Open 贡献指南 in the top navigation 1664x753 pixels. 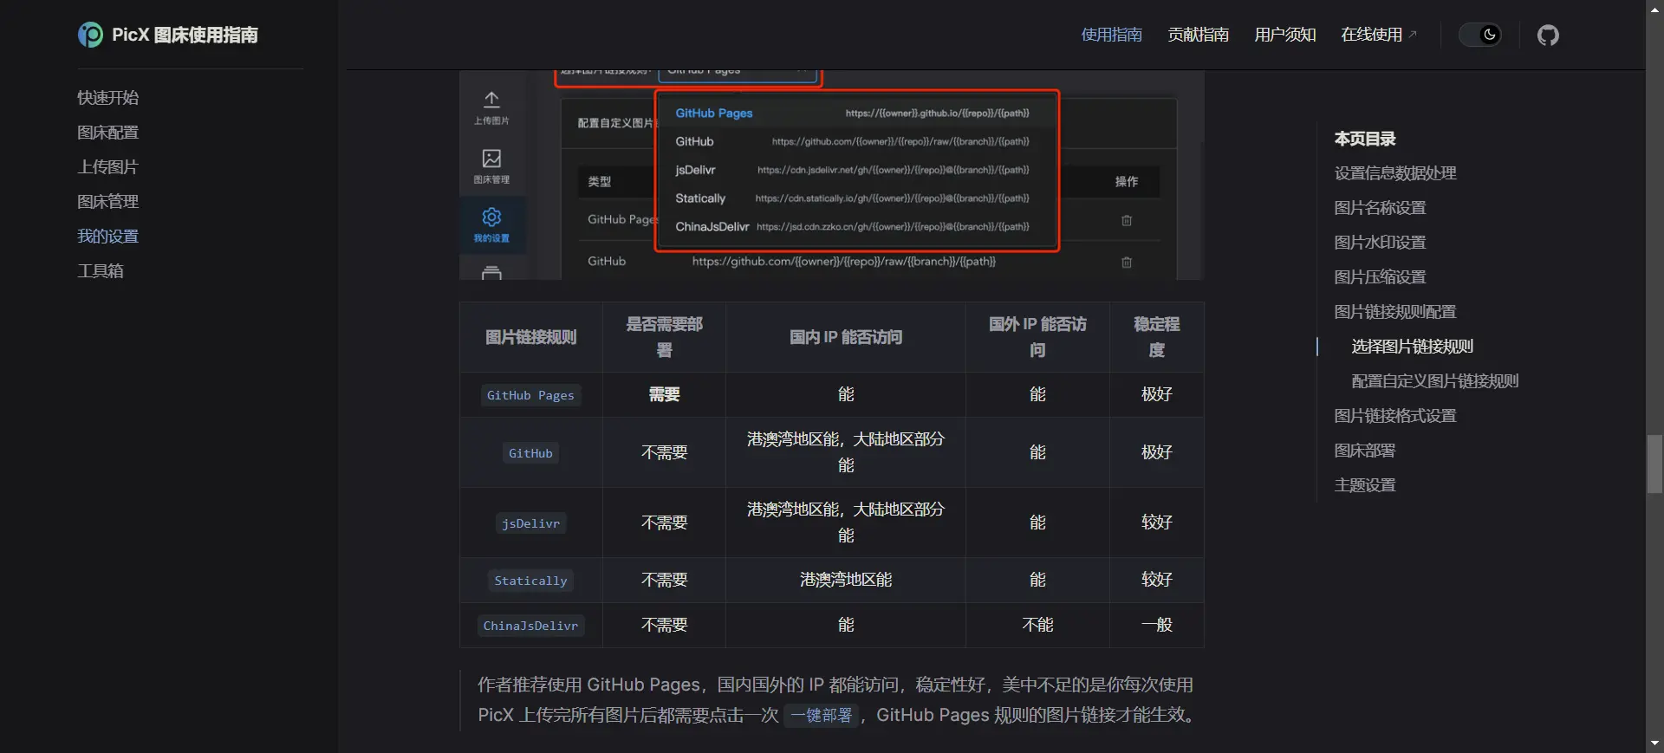coord(1198,35)
